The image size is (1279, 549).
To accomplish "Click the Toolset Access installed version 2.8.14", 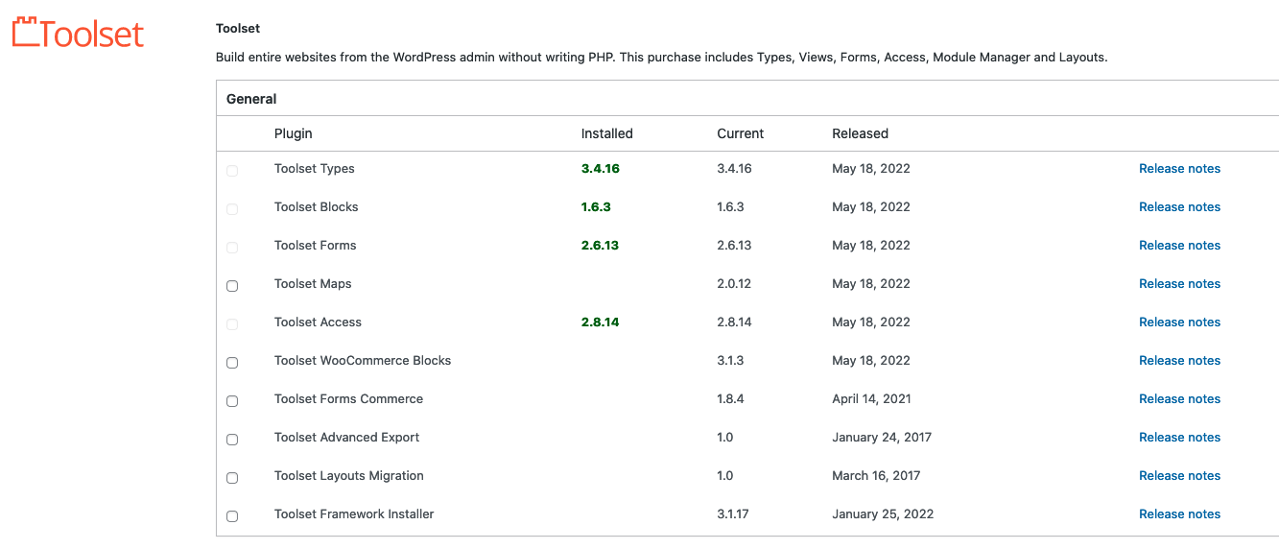I will 600,322.
